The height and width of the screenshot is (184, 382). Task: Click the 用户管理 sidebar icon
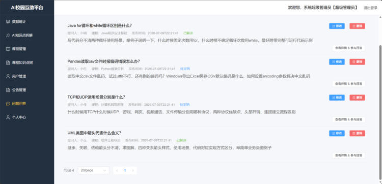pyautogui.click(x=8, y=76)
